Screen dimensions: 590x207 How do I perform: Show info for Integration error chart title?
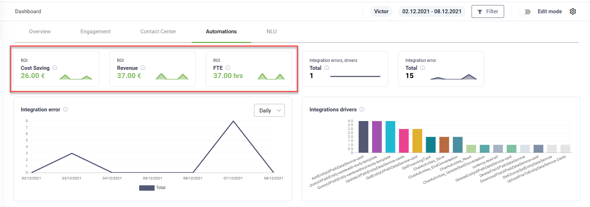pos(65,109)
